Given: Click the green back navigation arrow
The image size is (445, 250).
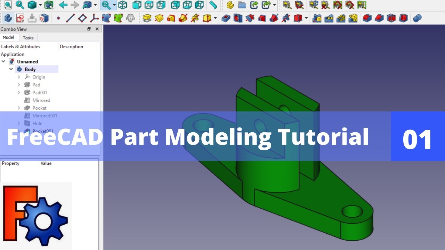Looking at the screenshot, I should (x=63, y=5).
